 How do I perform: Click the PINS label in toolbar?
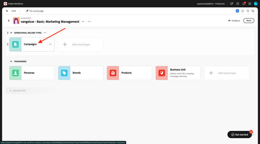pos(14,11)
